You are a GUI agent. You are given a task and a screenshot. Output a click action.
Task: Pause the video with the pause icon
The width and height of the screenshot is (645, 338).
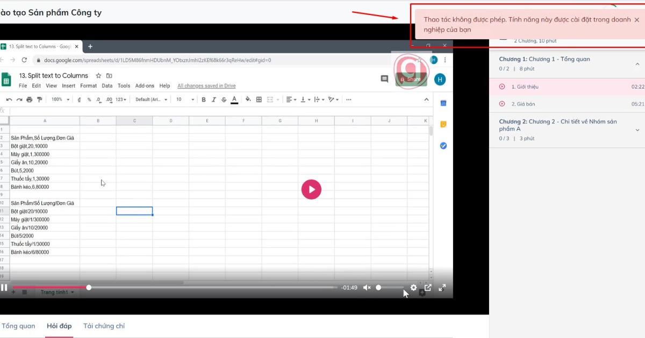pyautogui.click(x=4, y=288)
